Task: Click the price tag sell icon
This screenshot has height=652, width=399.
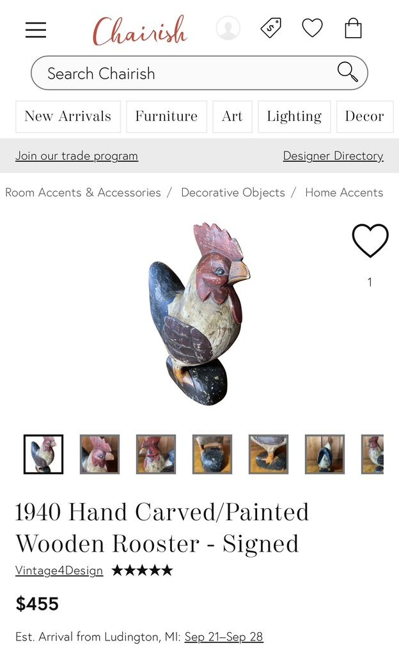Action: click(271, 28)
